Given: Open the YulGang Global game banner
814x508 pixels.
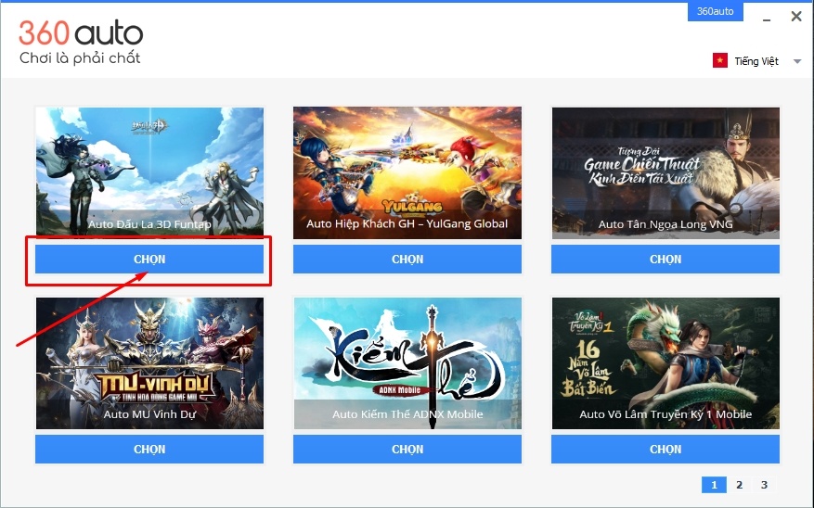Looking at the screenshot, I should click(407, 172).
